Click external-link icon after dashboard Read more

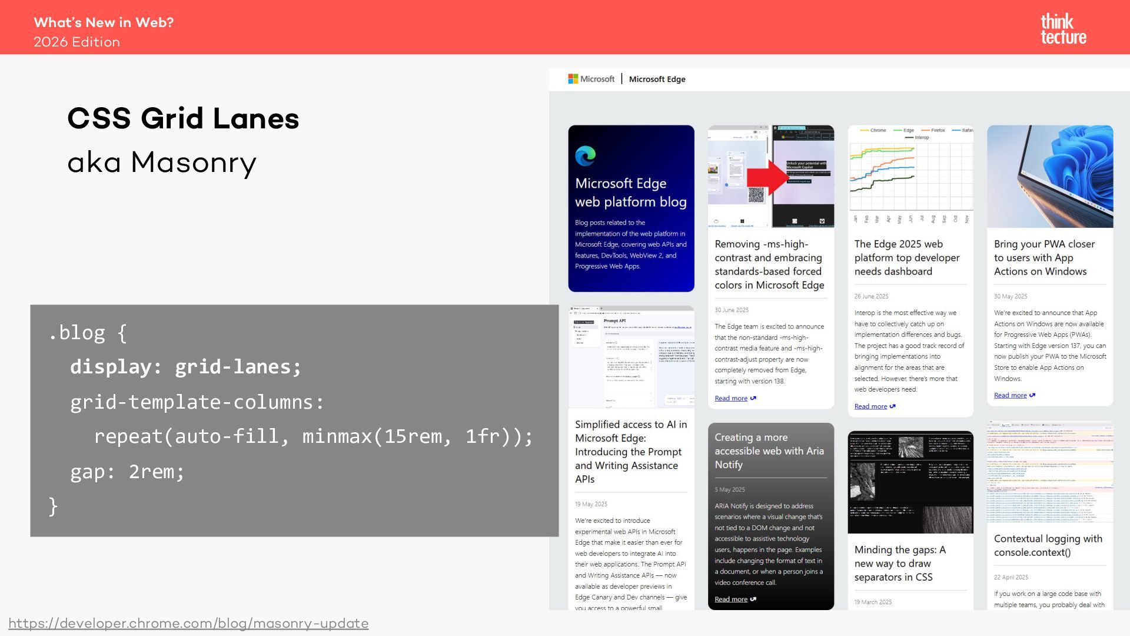click(x=893, y=407)
